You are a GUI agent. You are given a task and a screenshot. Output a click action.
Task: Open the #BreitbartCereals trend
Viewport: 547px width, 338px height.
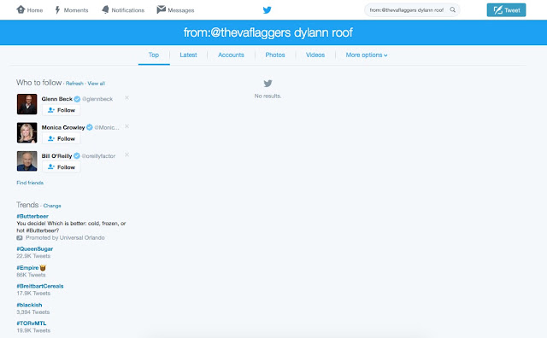pyautogui.click(x=40, y=286)
